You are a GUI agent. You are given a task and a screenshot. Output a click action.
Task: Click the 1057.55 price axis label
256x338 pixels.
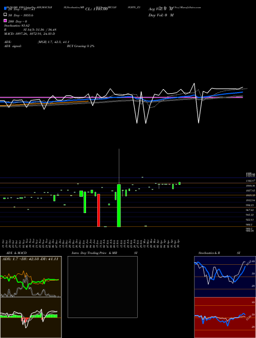pyautogui.click(x=250, y=191)
